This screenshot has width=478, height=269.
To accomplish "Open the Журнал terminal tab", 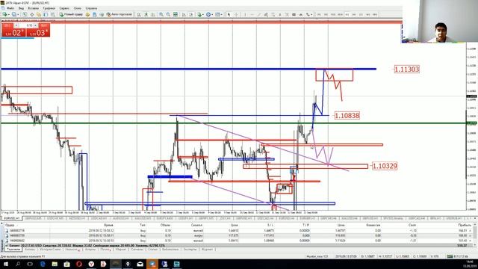I will (208, 250).
